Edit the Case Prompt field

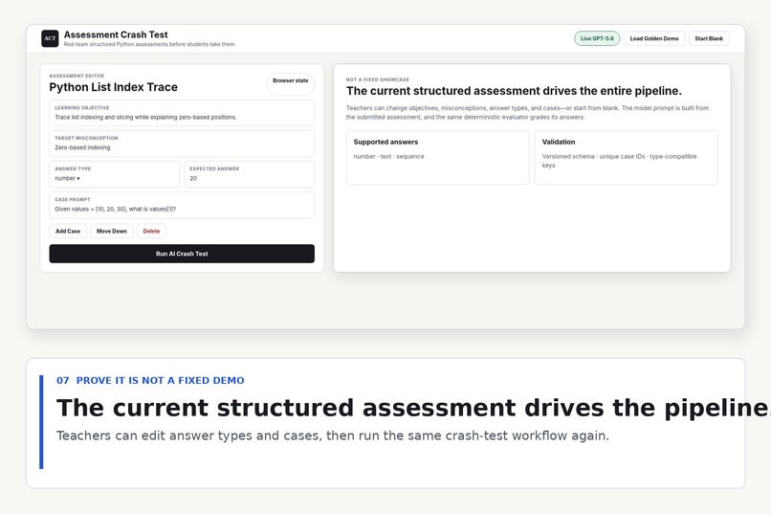click(x=182, y=205)
